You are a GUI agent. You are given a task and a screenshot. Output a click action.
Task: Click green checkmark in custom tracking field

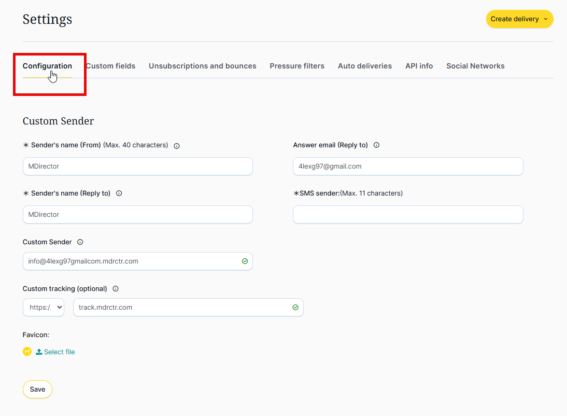pyautogui.click(x=295, y=308)
